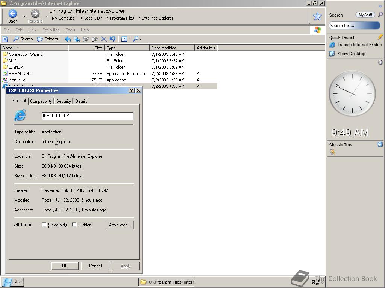Enable the Read-only checkbox
The image size is (385, 288).
44,225
